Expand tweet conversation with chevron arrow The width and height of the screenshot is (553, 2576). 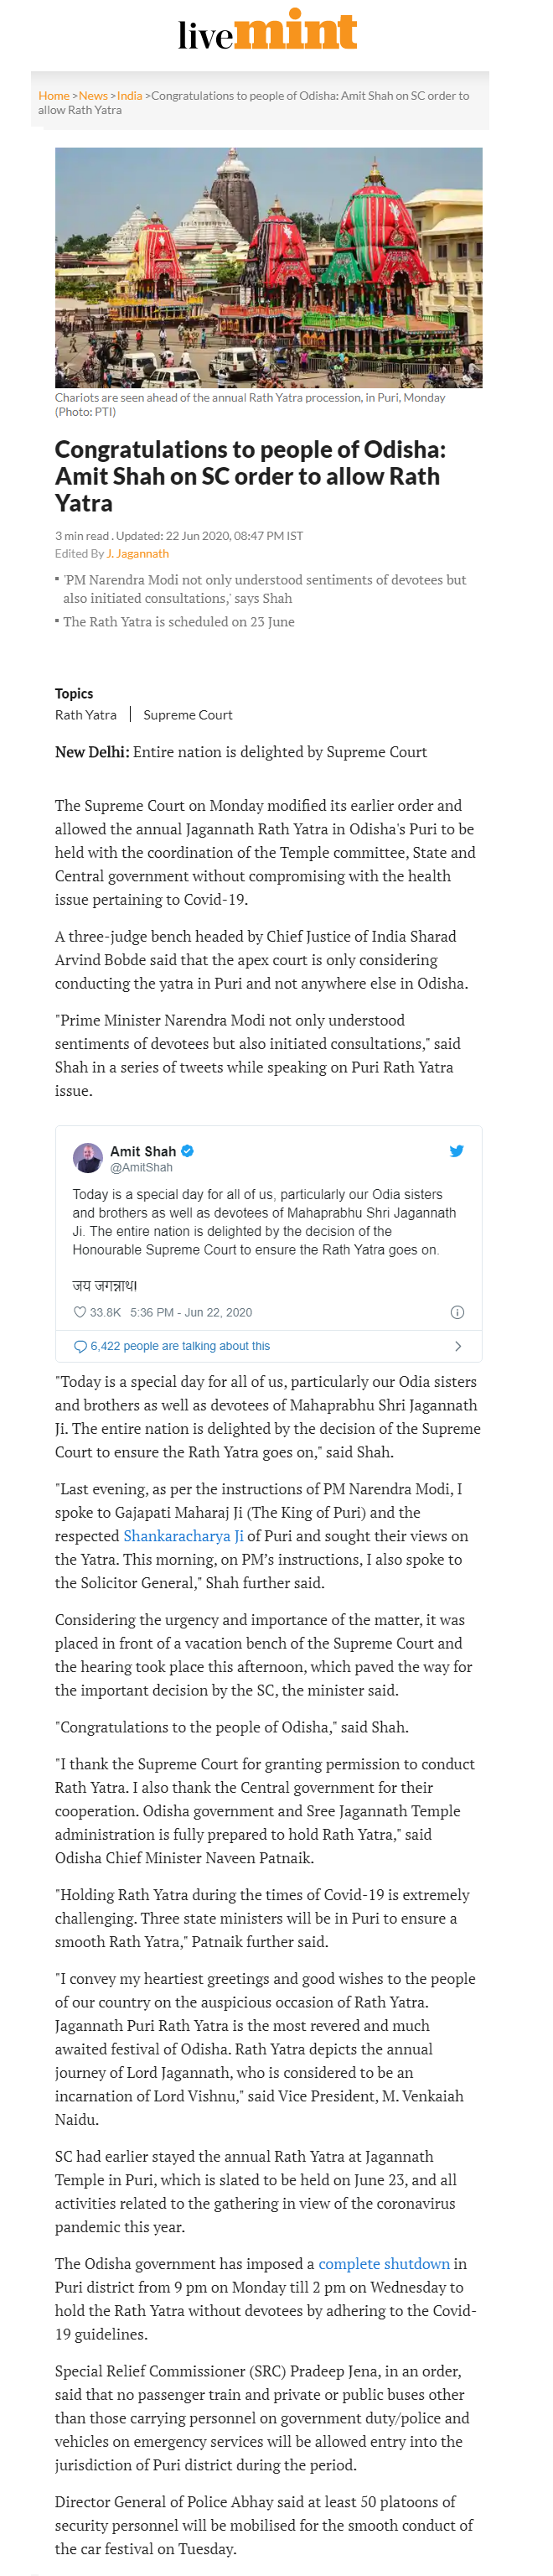[458, 1346]
